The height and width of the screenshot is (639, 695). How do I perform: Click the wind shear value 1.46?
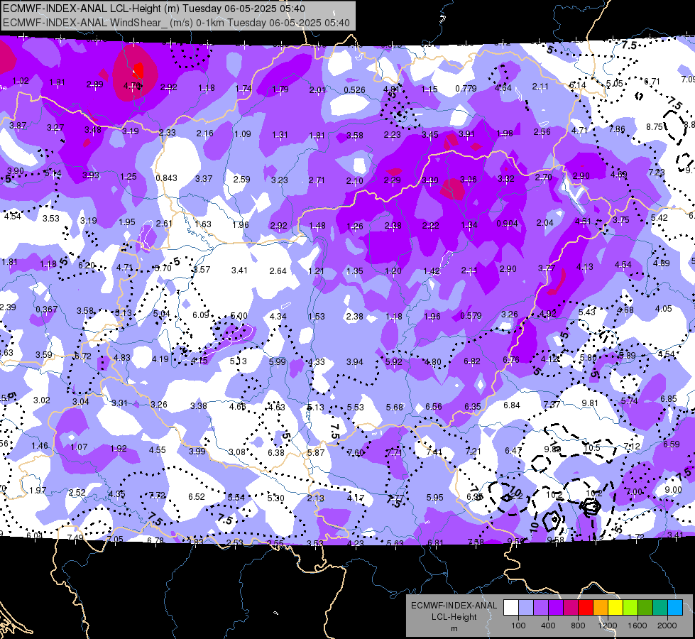point(40,446)
